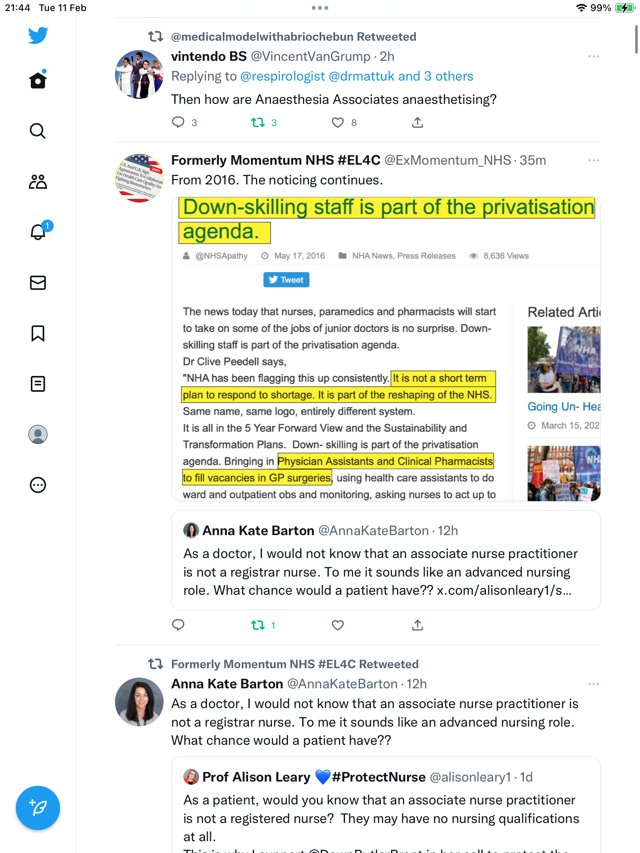
Task: Open the Communities icon in the sidebar
Action: [38, 181]
